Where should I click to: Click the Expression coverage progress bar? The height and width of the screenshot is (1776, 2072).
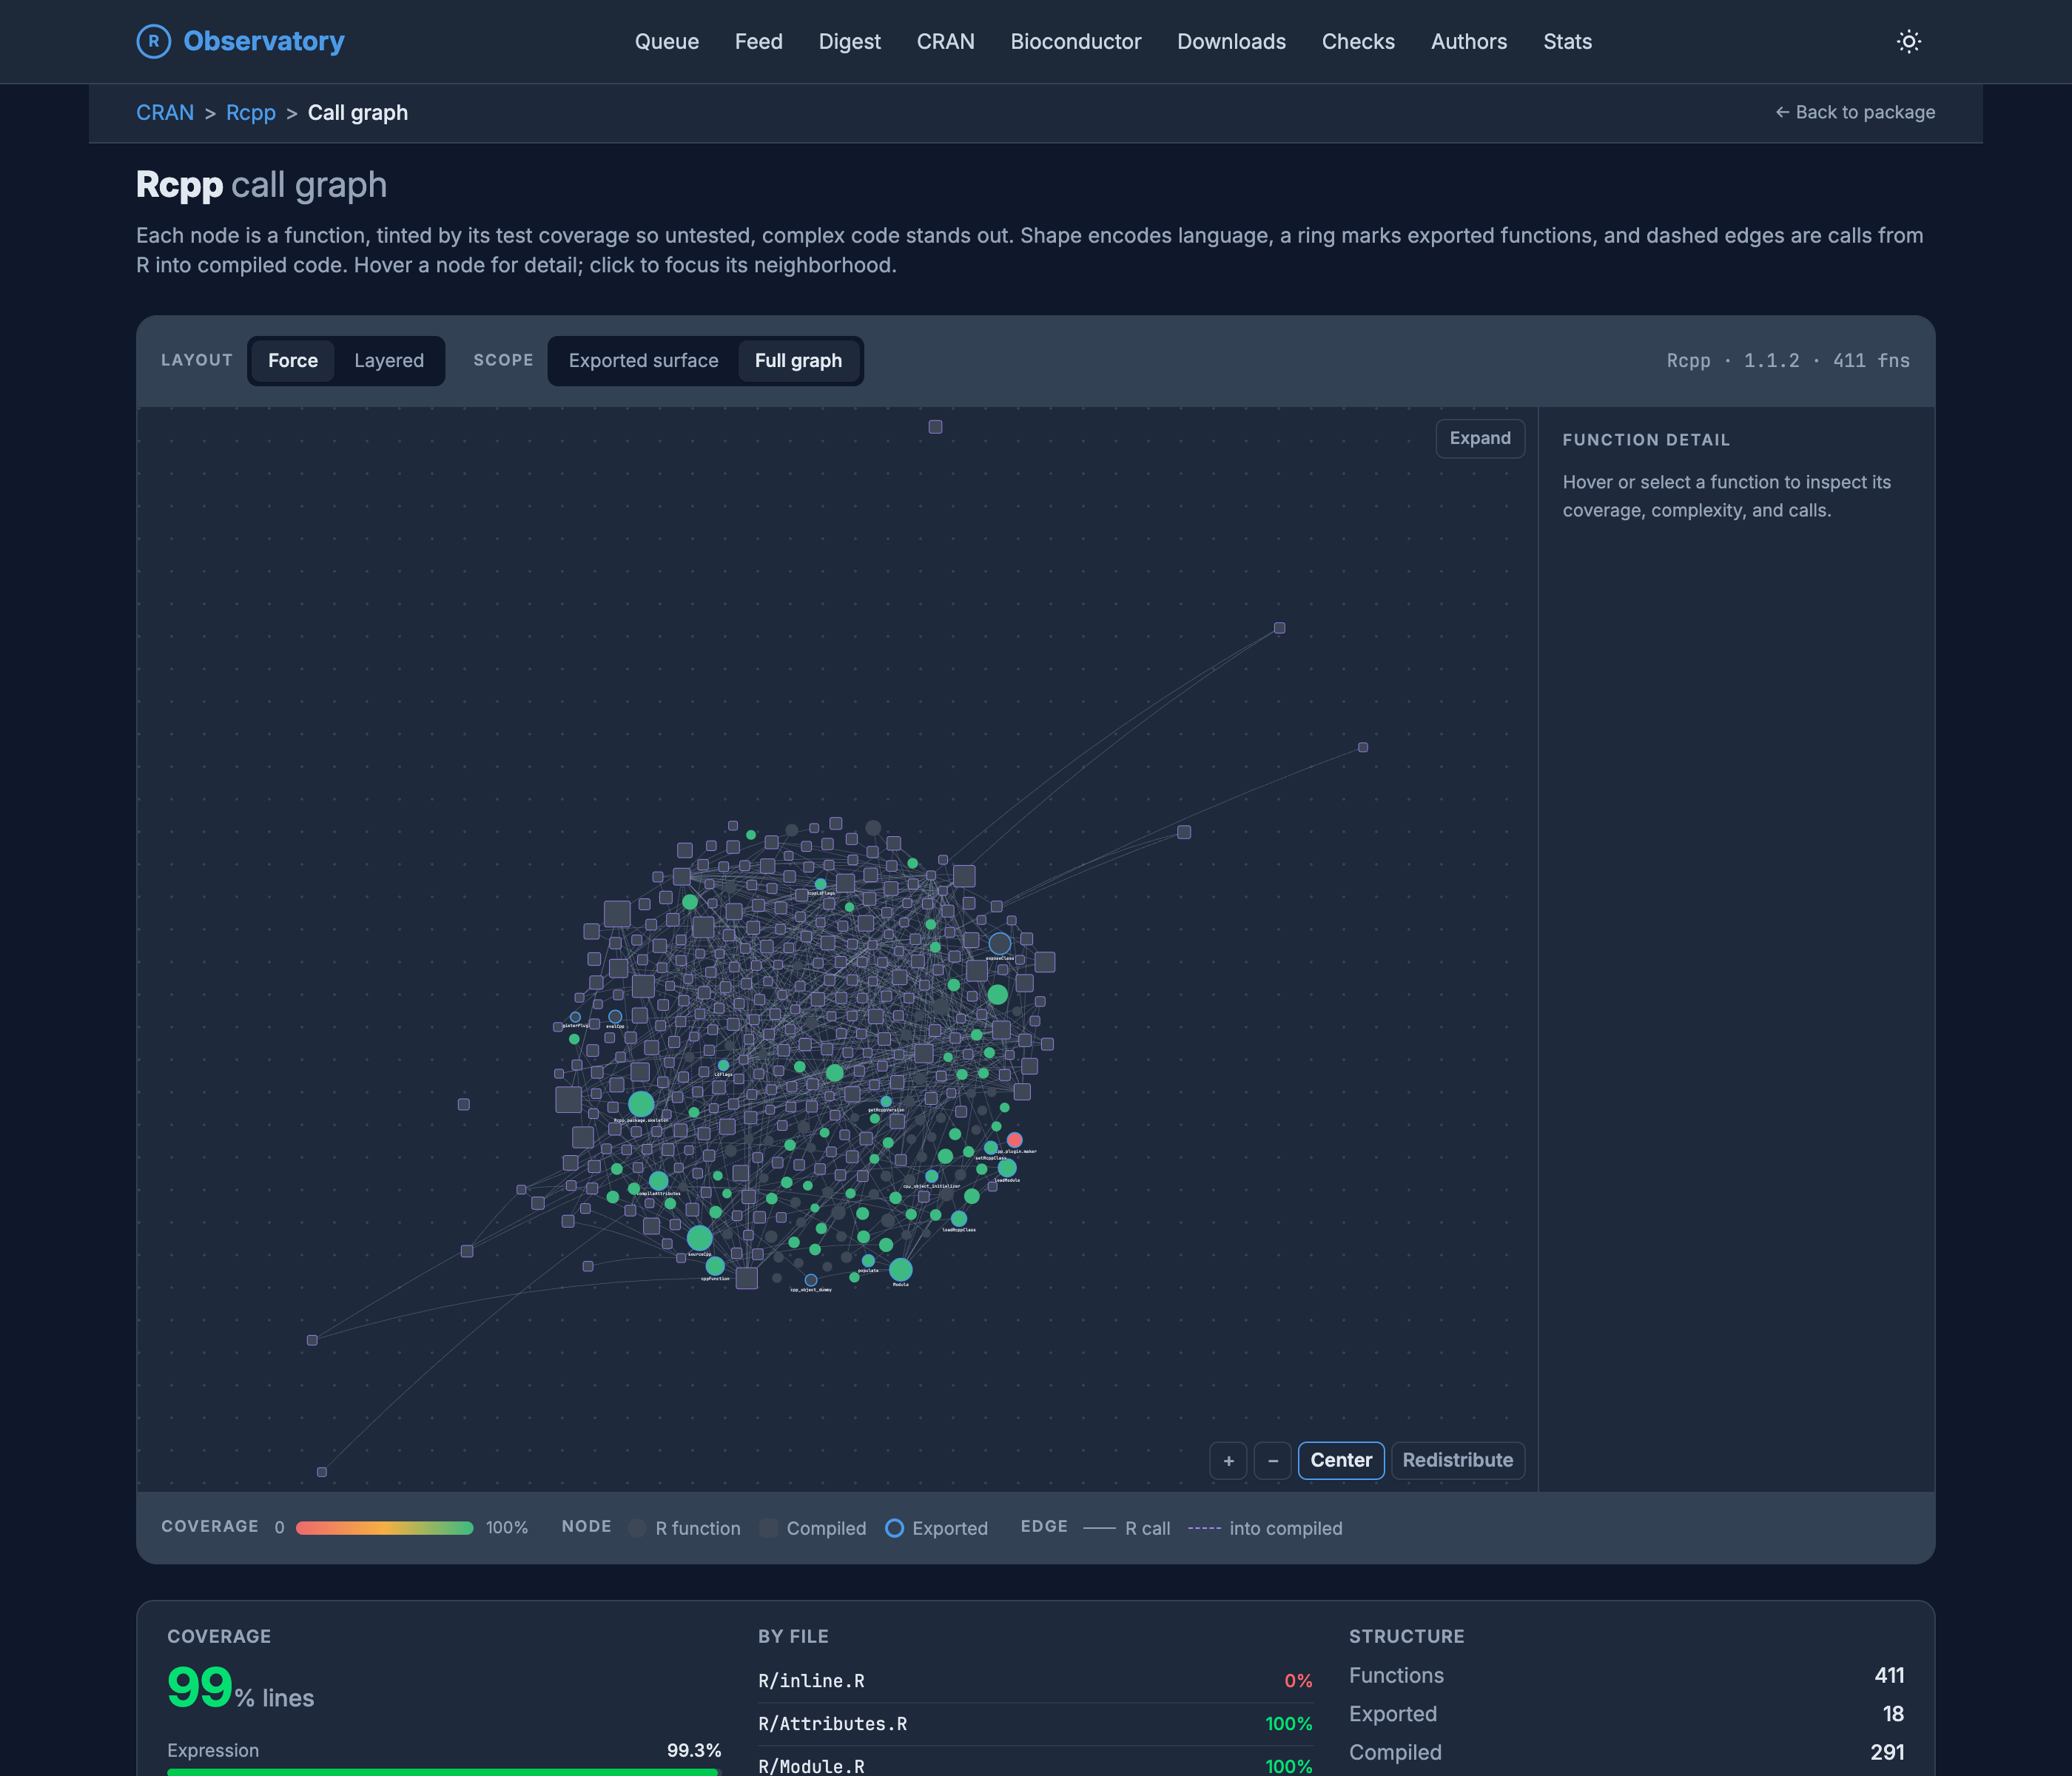pyautogui.click(x=444, y=1772)
